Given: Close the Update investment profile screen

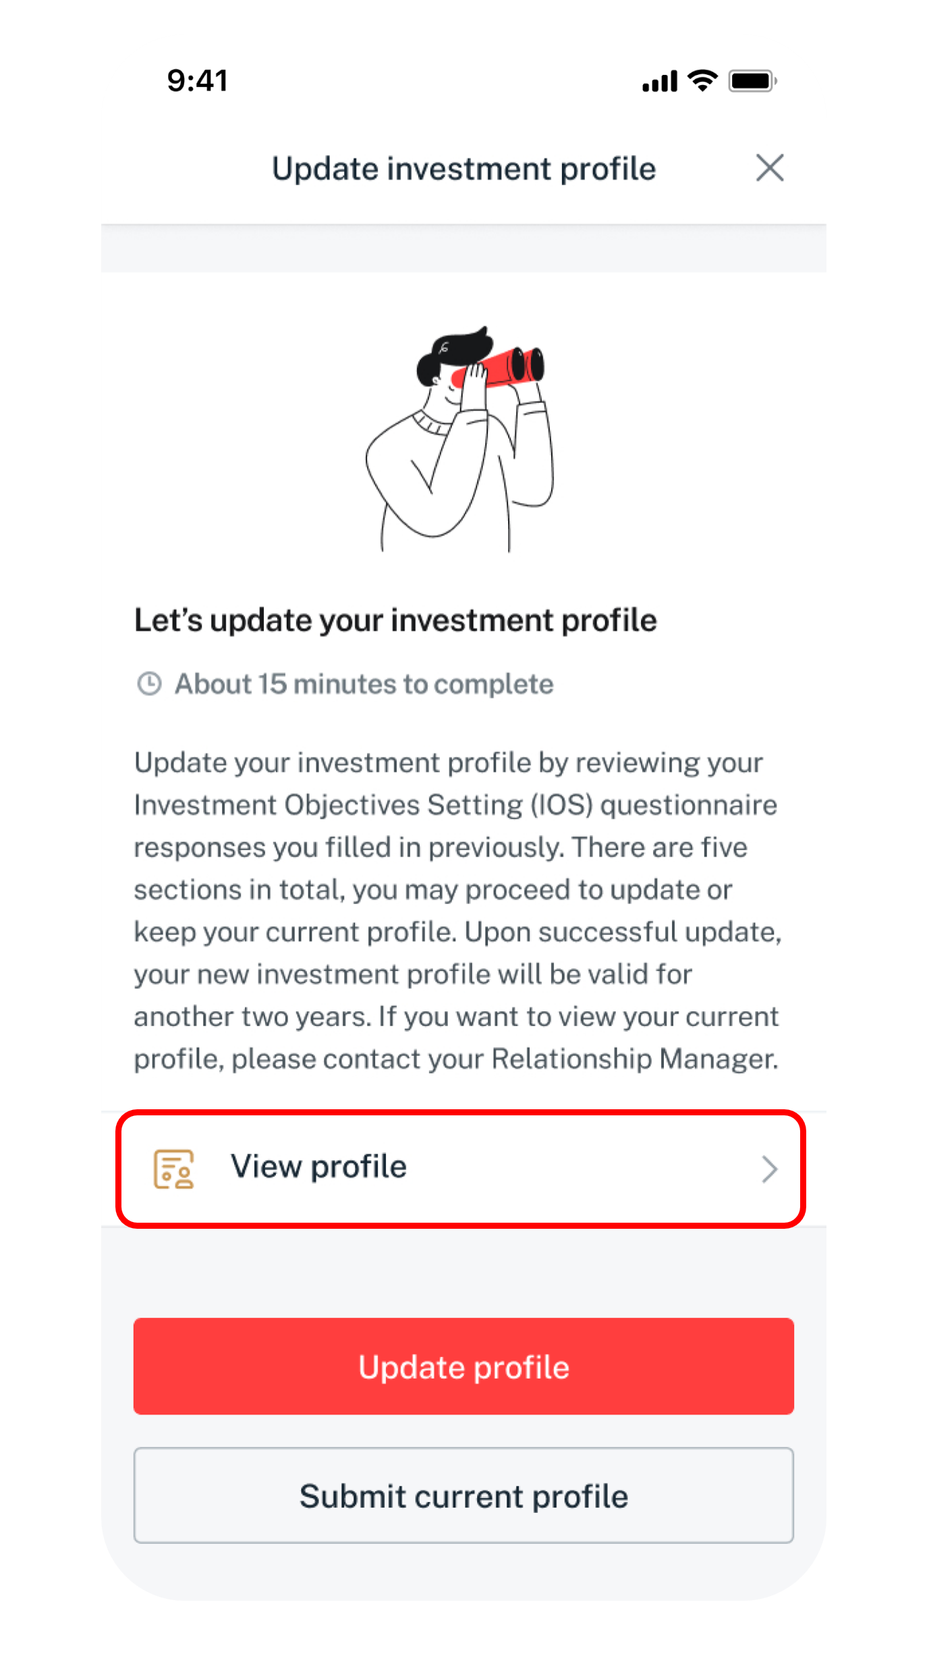Looking at the screenshot, I should 770,168.
